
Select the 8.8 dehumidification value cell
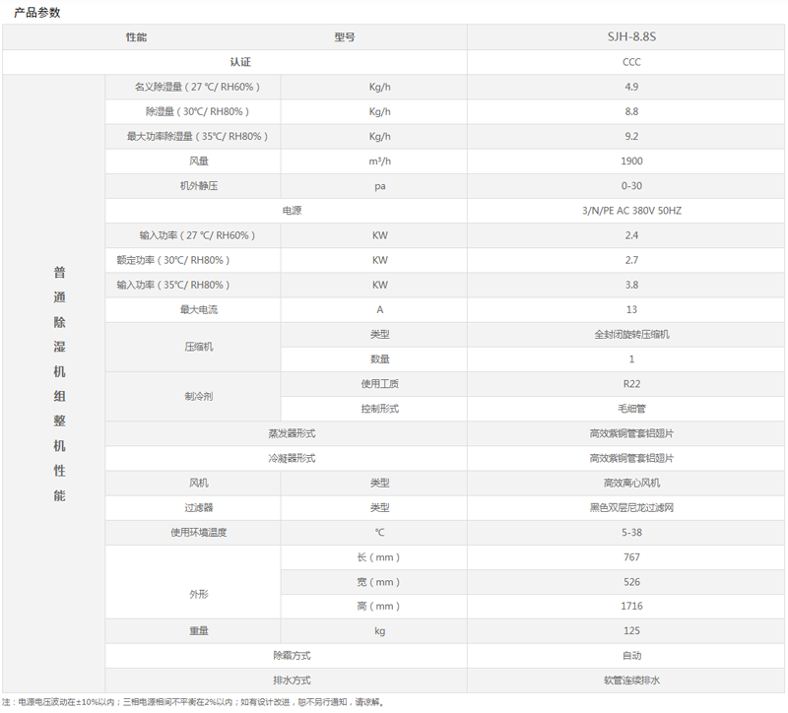pos(630,111)
